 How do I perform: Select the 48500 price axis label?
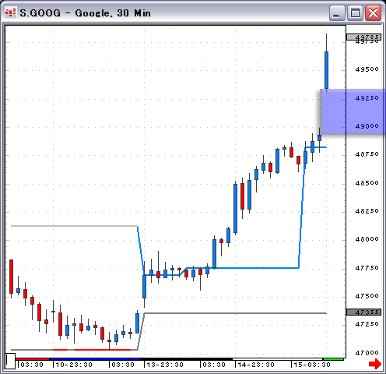[x=367, y=183]
